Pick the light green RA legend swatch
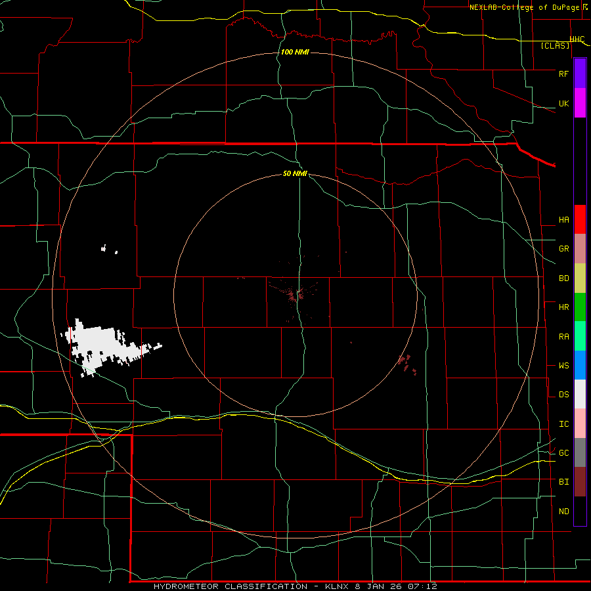 580,336
